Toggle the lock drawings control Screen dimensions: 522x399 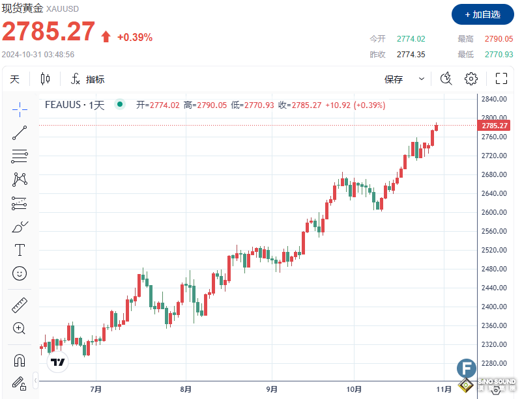pyautogui.click(x=19, y=384)
